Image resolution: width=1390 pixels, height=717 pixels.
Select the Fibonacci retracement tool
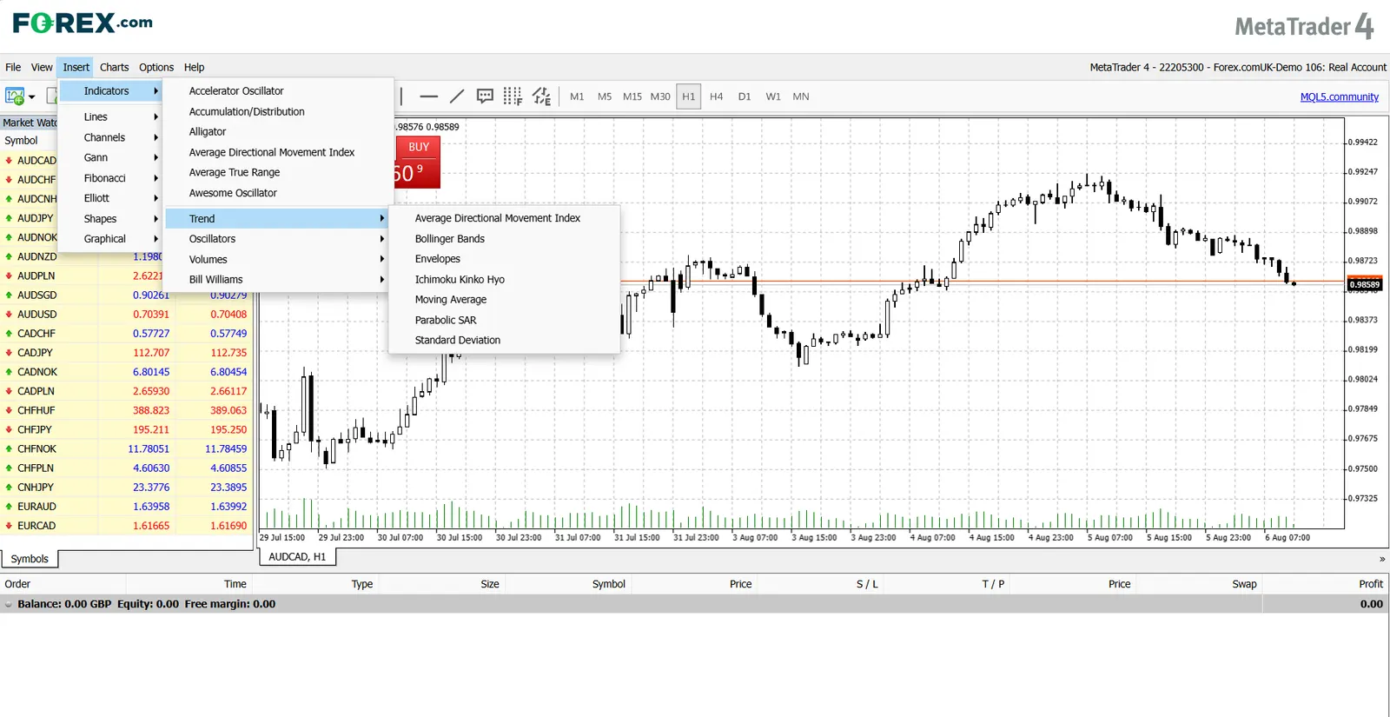513,96
